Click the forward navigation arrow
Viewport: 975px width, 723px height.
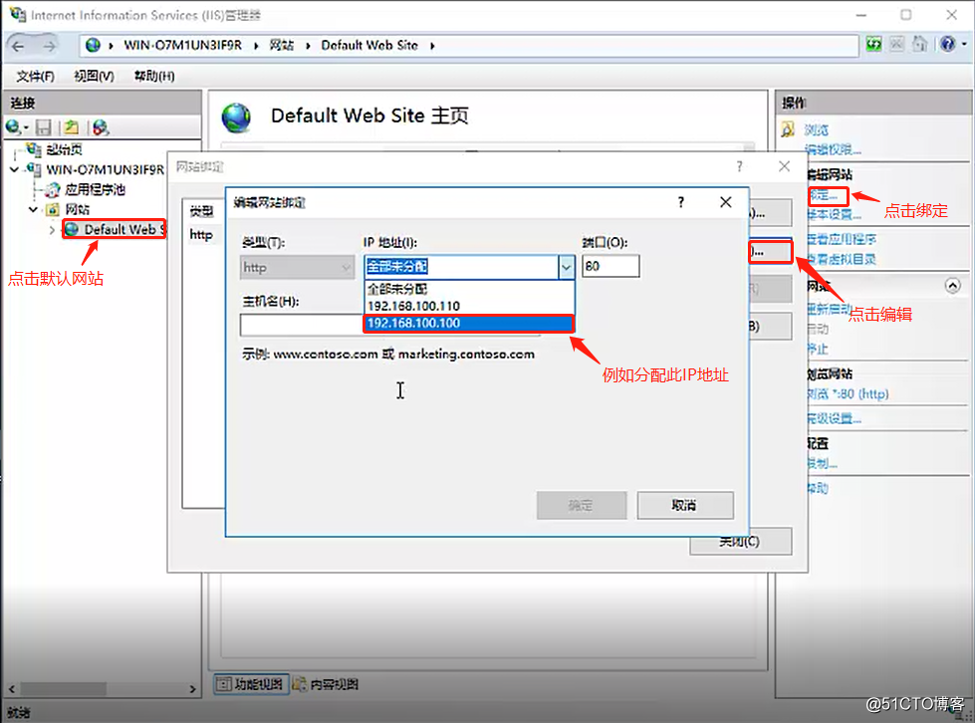tap(49, 46)
